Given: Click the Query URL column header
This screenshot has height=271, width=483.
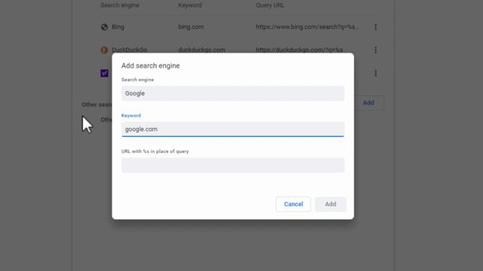Looking at the screenshot, I should pyautogui.click(x=270, y=5).
